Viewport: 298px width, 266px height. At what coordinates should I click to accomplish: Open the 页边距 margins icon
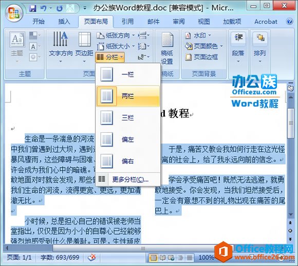(x=84, y=47)
